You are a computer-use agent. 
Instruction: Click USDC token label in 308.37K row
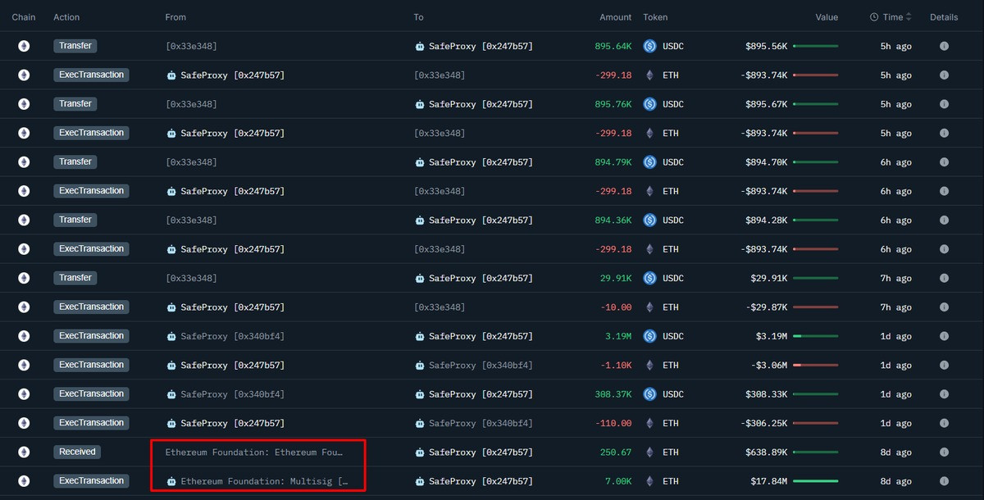pyautogui.click(x=673, y=394)
